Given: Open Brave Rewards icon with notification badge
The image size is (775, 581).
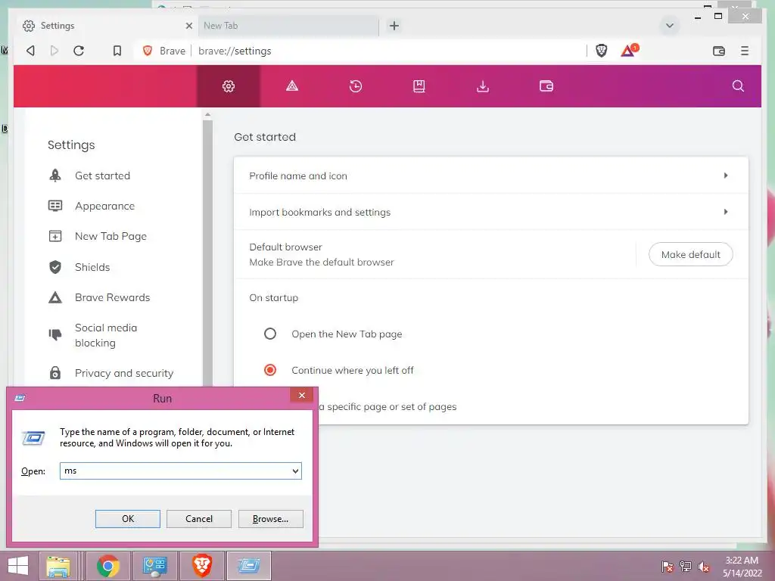Looking at the screenshot, I should 629,50.
